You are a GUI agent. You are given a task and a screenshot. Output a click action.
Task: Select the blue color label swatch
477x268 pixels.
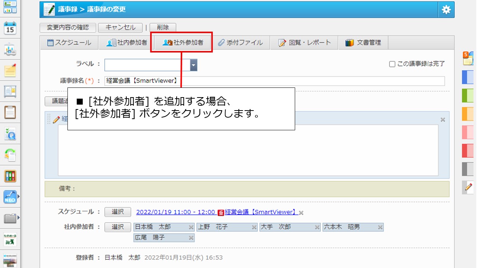point(468,77)
